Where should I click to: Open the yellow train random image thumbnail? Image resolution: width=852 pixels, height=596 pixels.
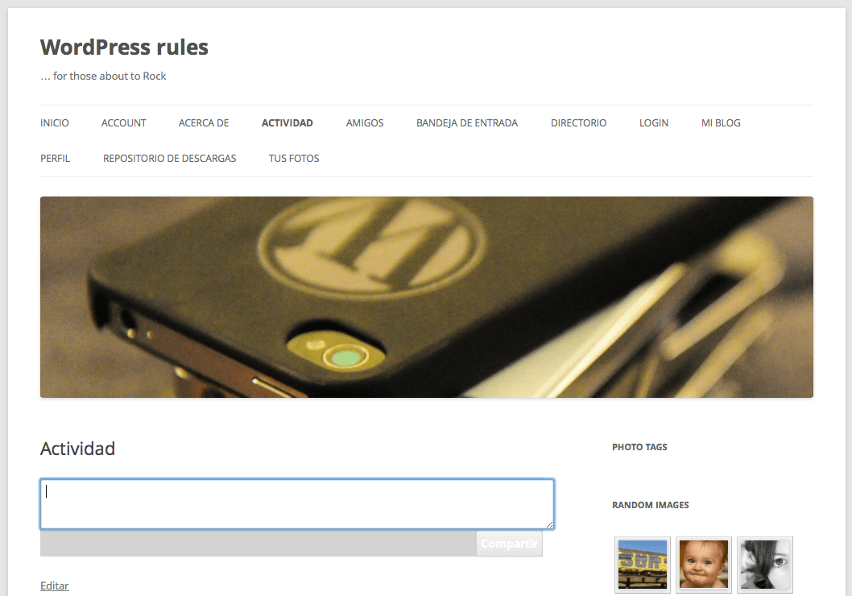(643, 565)
